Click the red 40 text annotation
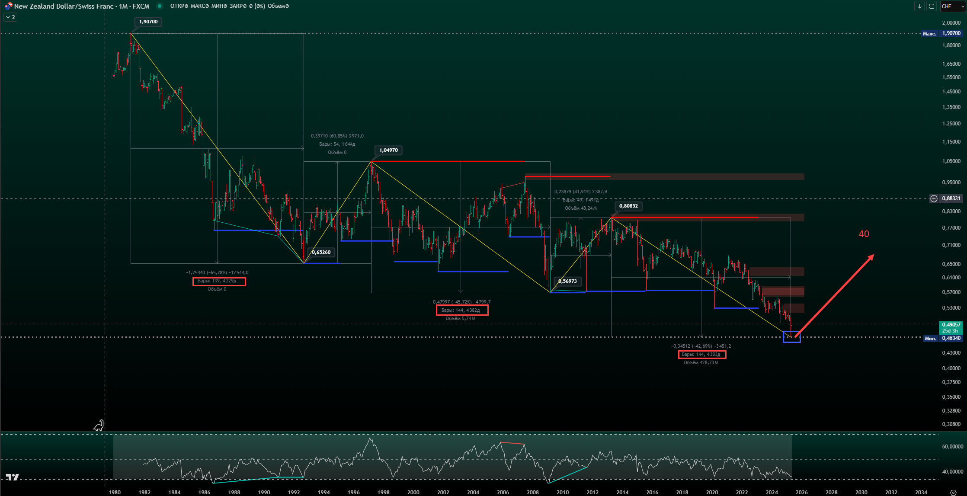 (x=864, y=234)
